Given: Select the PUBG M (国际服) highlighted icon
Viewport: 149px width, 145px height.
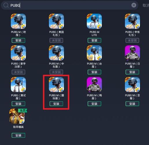Looking at the screenshot, I should pyautogui.click(x=56, y=84).
